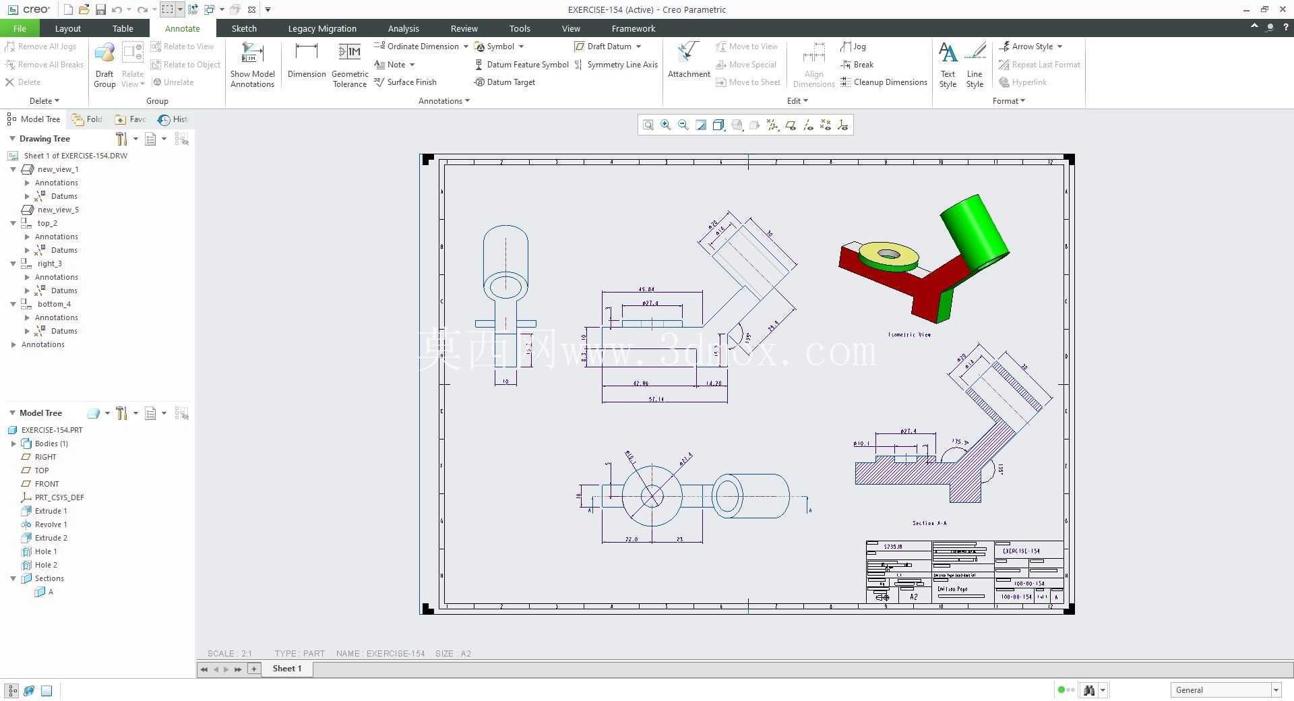Select the Dimension tool
Viewport: 1294px width, 701px height.
(x=307, y=61)
